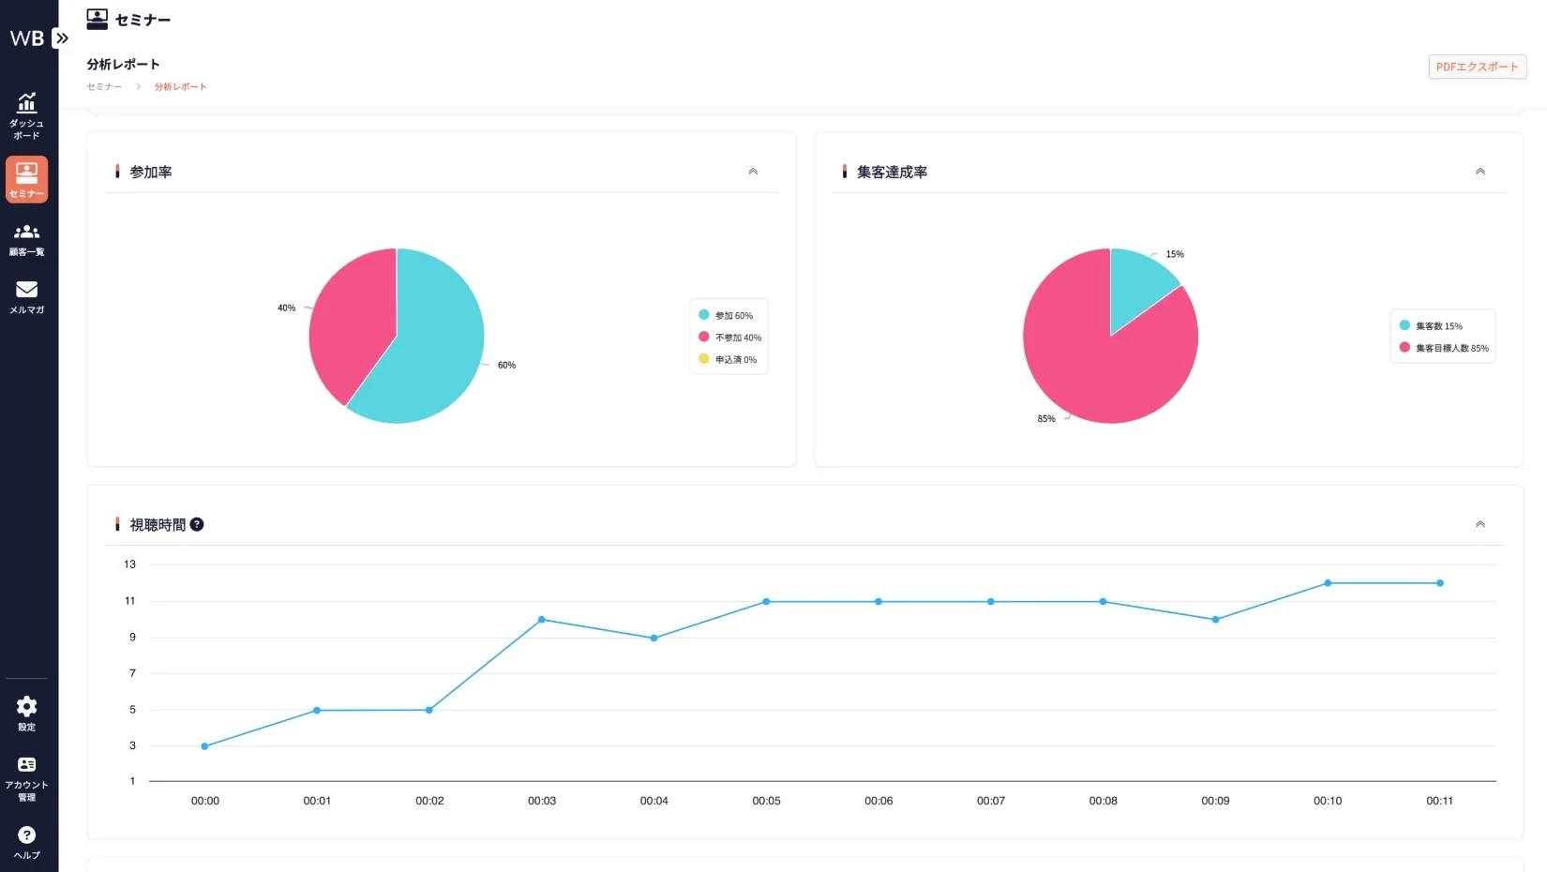Screen dimensions: 1547x872
Task: Click the 視聴時間 panel title
Action: click(x=158, y=525)
